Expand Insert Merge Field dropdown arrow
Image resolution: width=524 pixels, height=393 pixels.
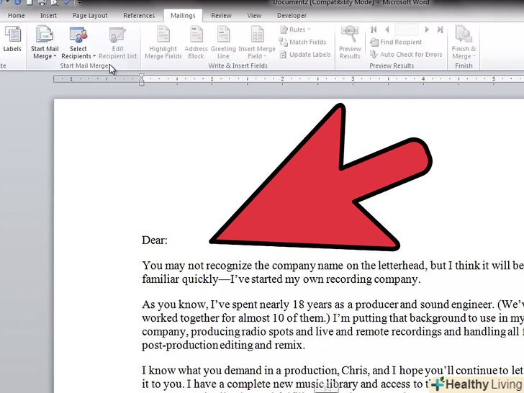tap(265, 56)
